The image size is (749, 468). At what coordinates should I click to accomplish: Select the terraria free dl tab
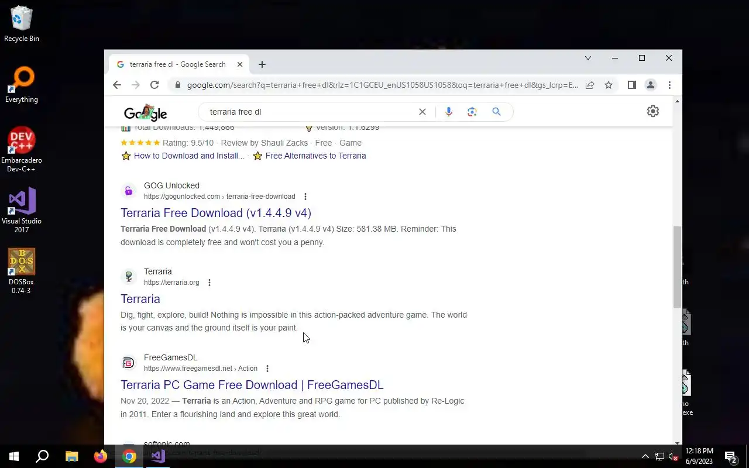click(x=177, y=64)
